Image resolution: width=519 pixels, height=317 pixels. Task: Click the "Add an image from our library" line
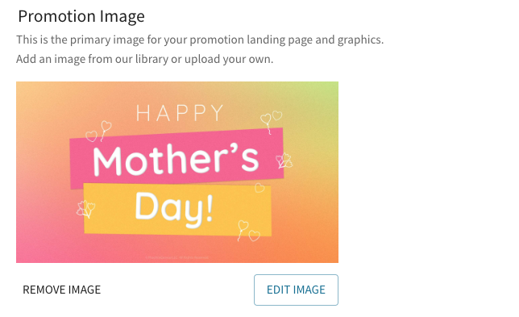pos(144,59)
